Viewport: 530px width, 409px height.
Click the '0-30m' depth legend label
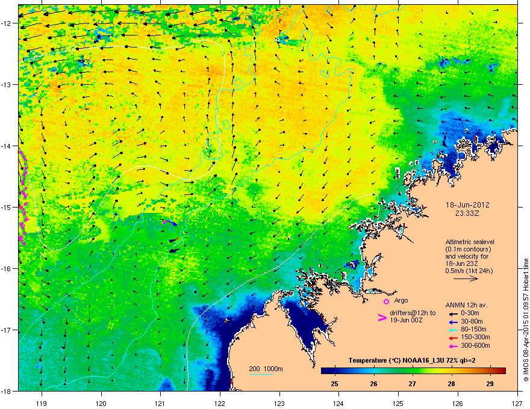(470, 313)
